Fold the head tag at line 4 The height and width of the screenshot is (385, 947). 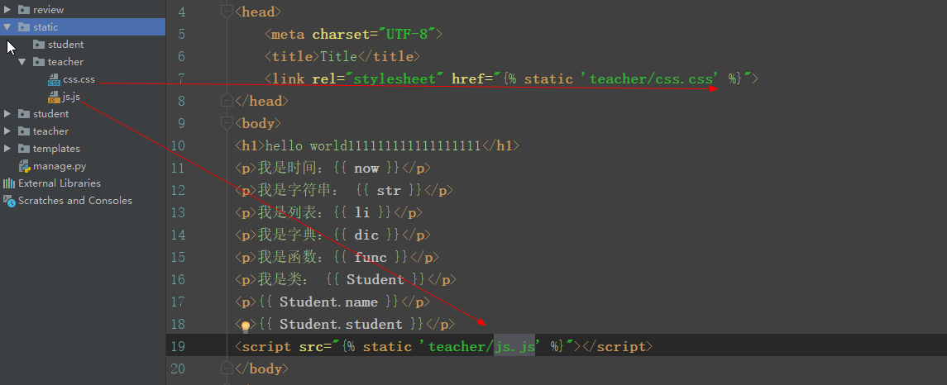click(227, 12)
